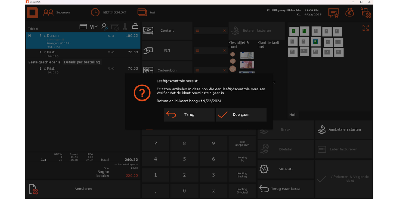Viewport: 398px width, 199px height.
Task: Click the card icon left of VIP
Action: coord(83,26)
